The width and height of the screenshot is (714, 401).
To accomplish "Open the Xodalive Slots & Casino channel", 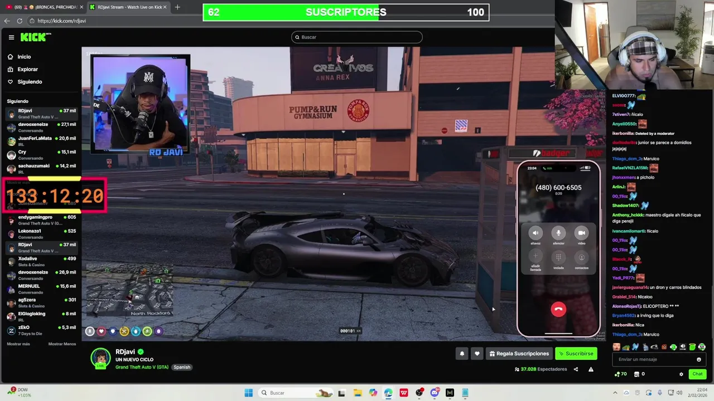I will [41, 261].
